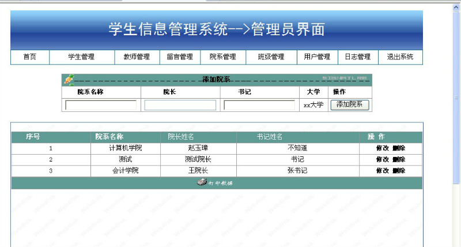Click the 赵玉璋 cell
The image size is (461, 247).
coord(198,148)
